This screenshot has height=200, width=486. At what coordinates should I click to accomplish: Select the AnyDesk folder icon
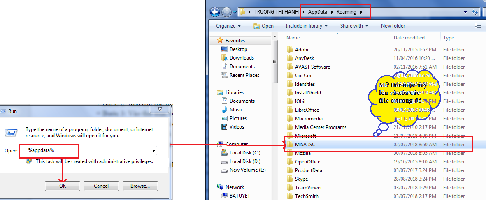tap(290, 58)
